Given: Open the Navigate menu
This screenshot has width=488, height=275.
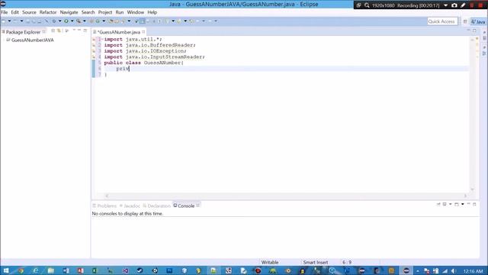Looking at the screenshot, I should [69, 12].
